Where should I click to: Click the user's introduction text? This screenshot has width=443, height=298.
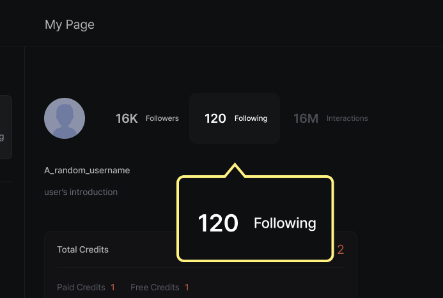[81, 192]
